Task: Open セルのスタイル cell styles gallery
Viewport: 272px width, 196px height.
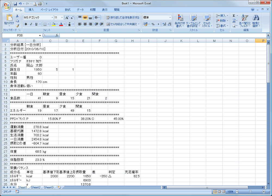Action: tap(207, 21)
